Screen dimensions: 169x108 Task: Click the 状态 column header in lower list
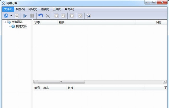coord(54,88)
